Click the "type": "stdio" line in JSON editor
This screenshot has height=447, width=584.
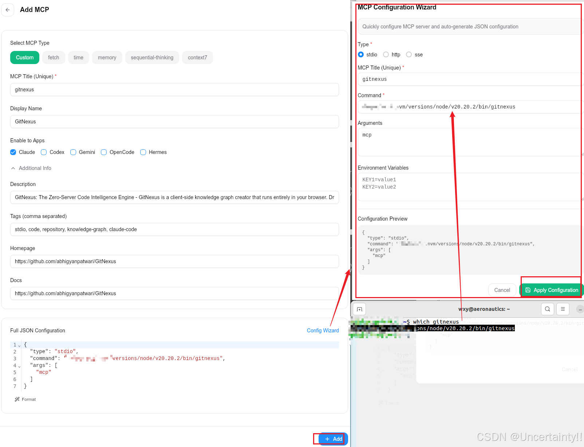(54, 352)
